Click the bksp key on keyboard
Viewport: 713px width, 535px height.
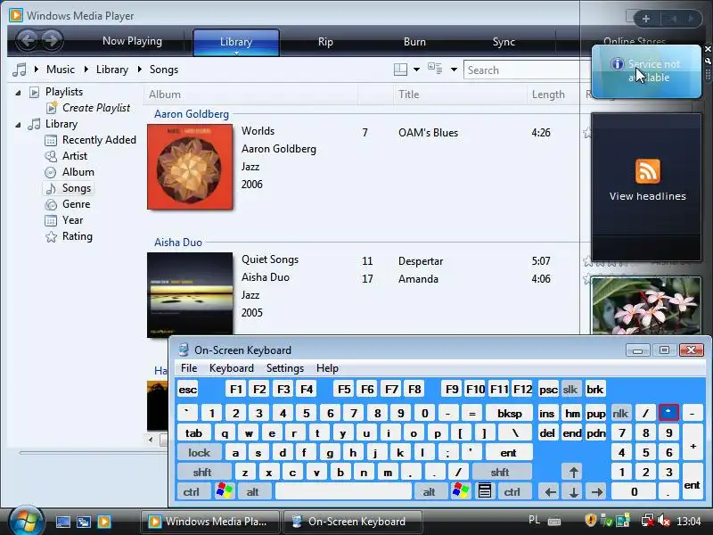(509, 414)
